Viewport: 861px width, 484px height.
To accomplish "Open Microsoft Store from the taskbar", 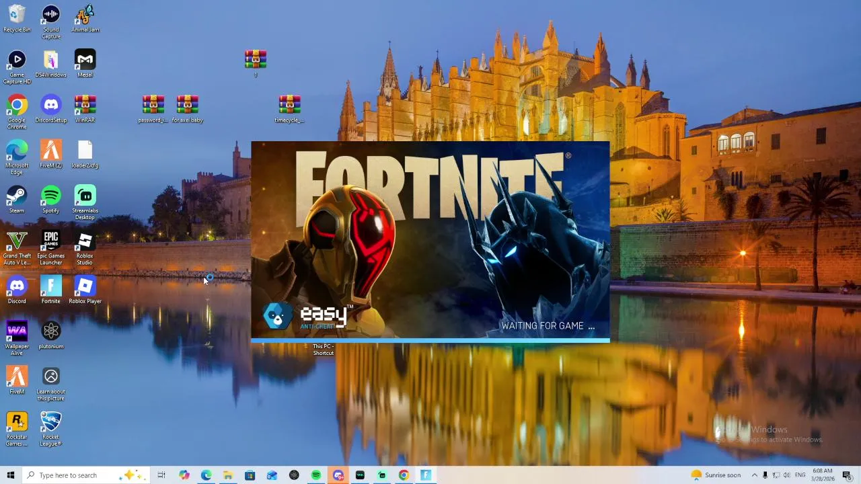I will pyautogui.click(x=250, y=475).
